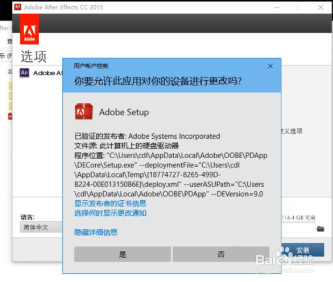Open 显示发布者的证书信息 link
Image resolution: width=333 pixels, height=282 pixels.
click(110, 203)
